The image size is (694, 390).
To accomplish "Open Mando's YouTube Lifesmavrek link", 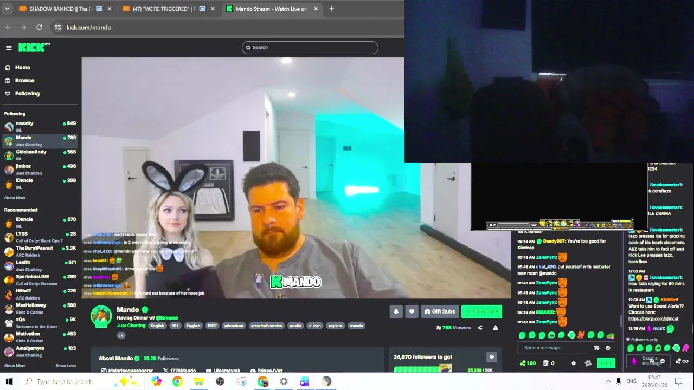I will tap(223, 370).
